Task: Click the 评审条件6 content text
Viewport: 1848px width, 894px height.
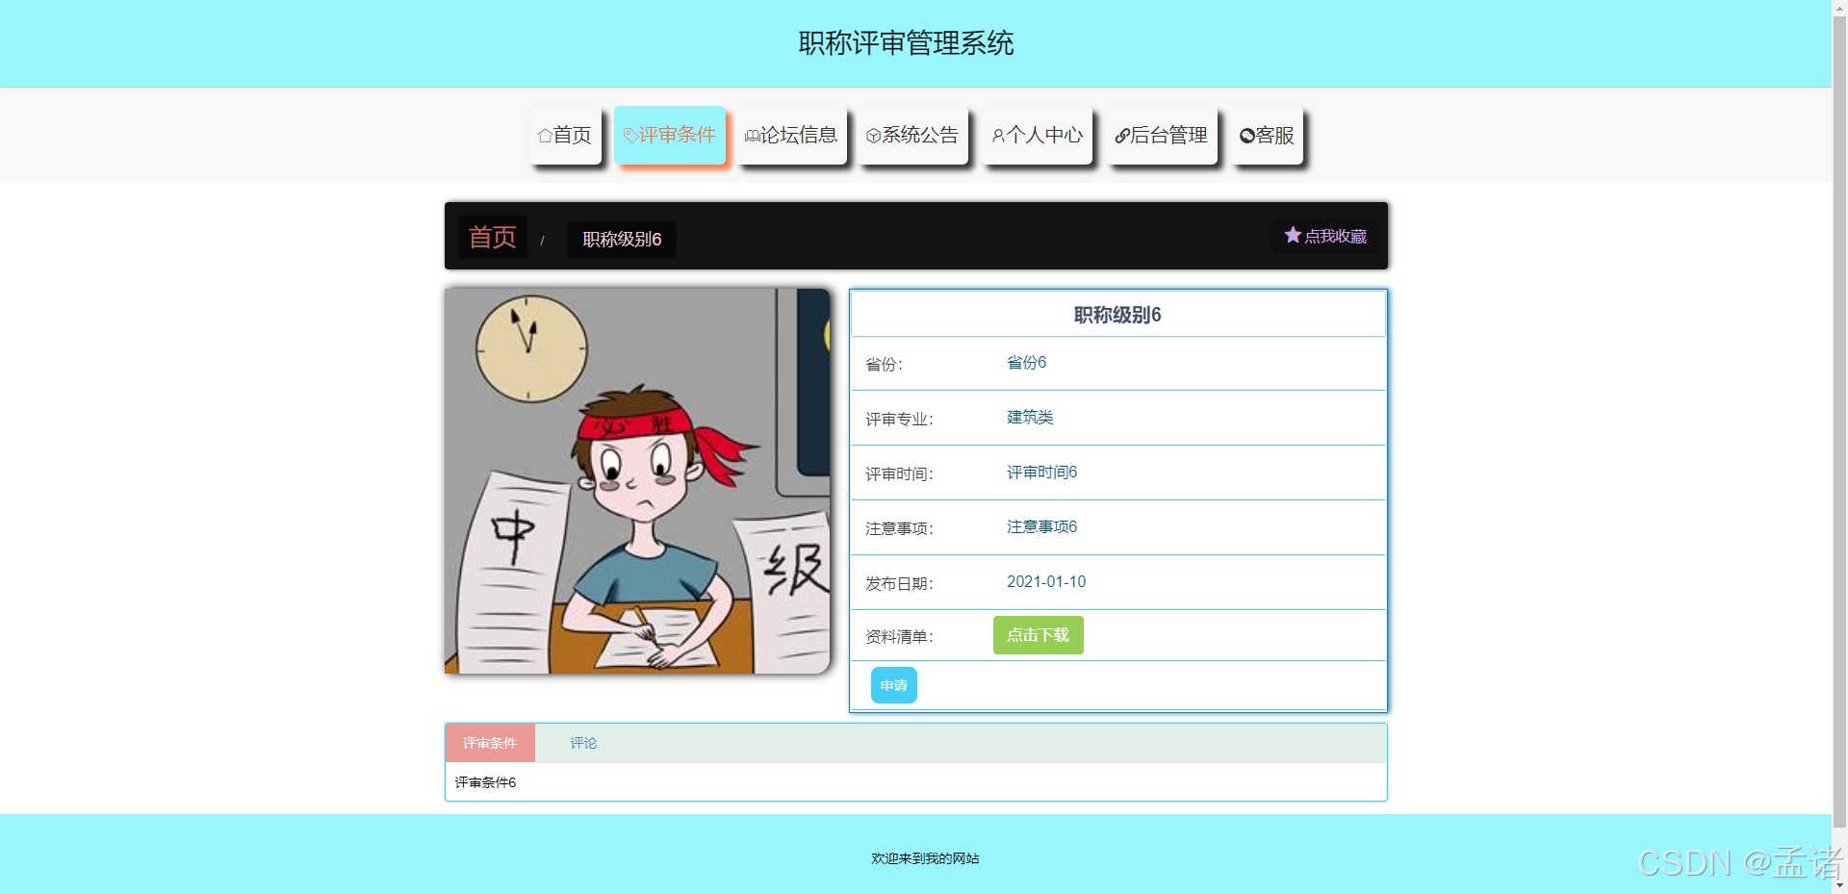Action: tap(485, 782)
